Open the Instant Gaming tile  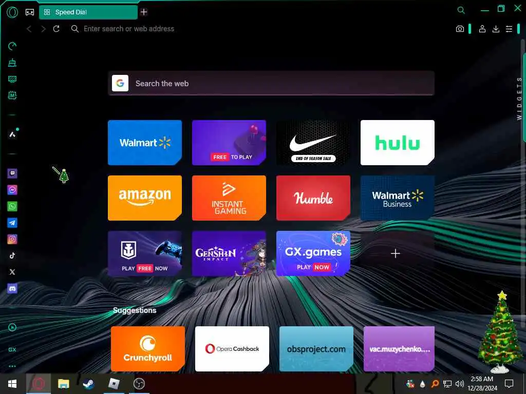(229, 198)
